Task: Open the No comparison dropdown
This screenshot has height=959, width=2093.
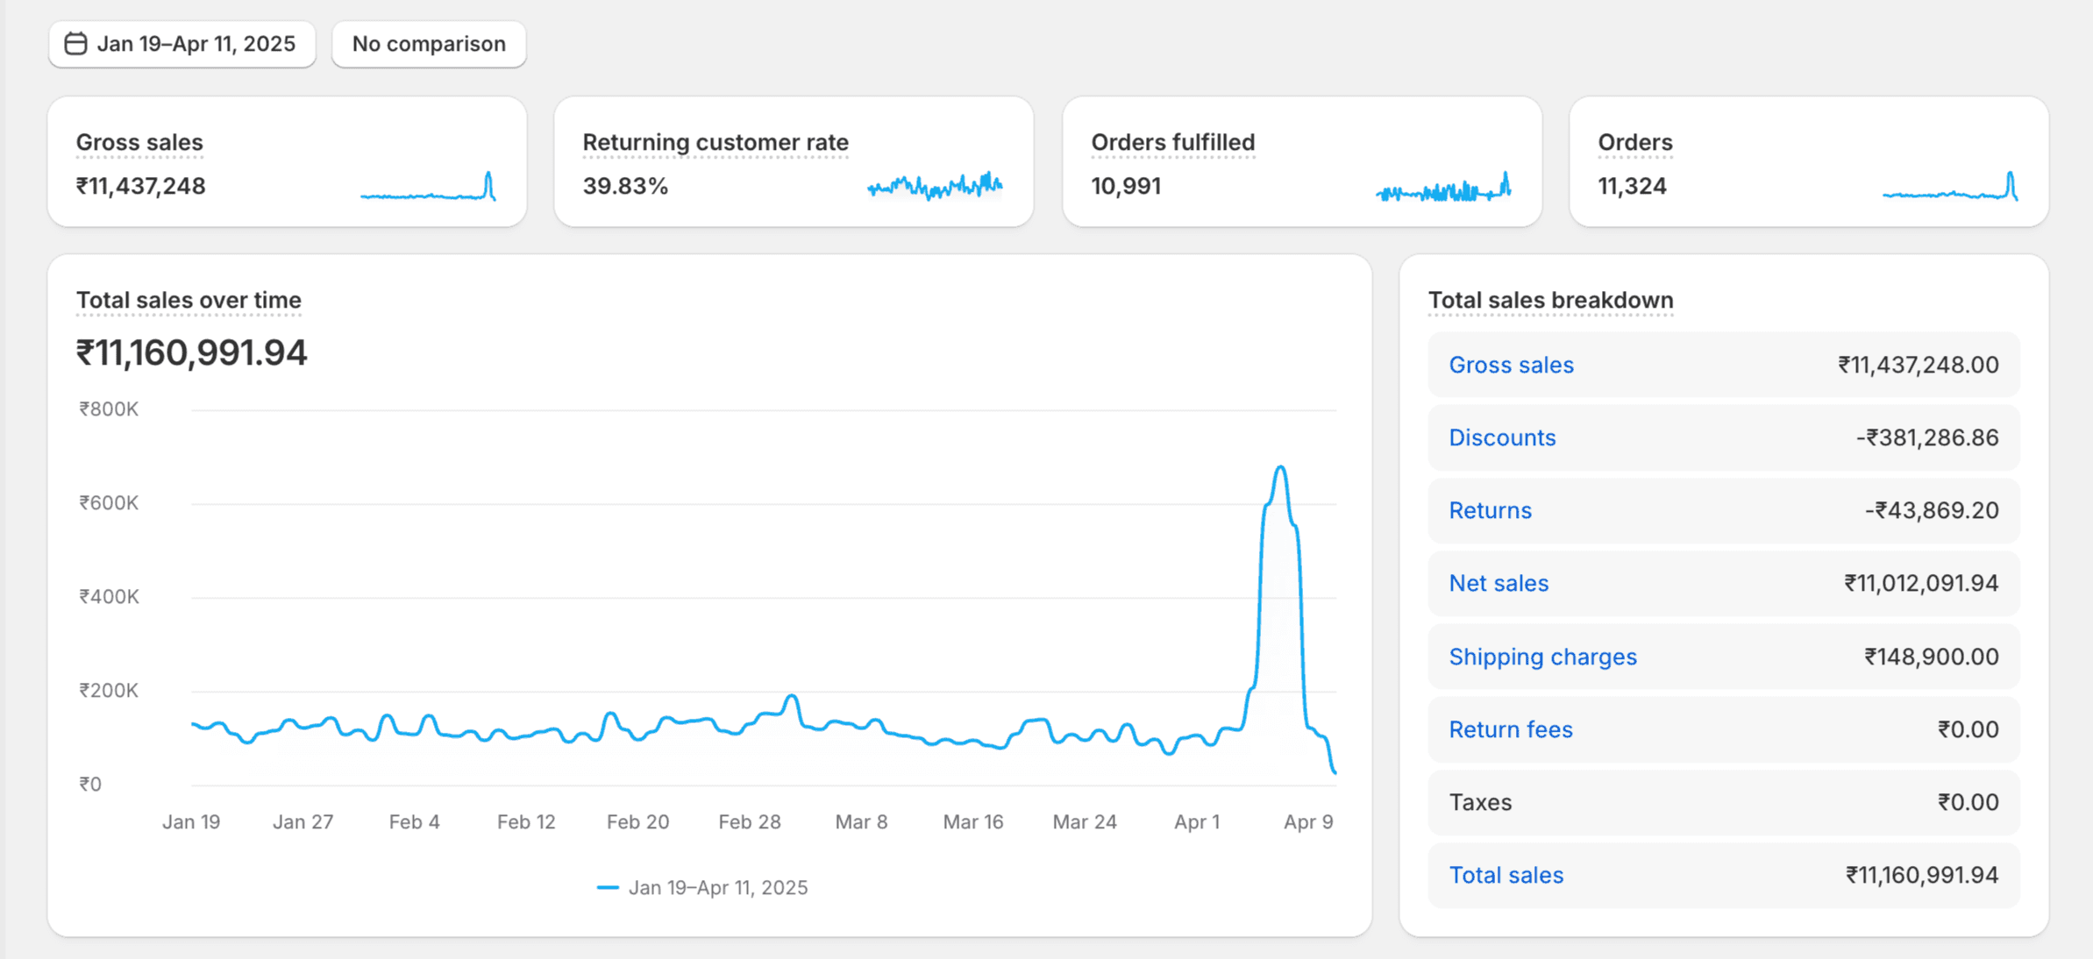Action: click(429, 44)
